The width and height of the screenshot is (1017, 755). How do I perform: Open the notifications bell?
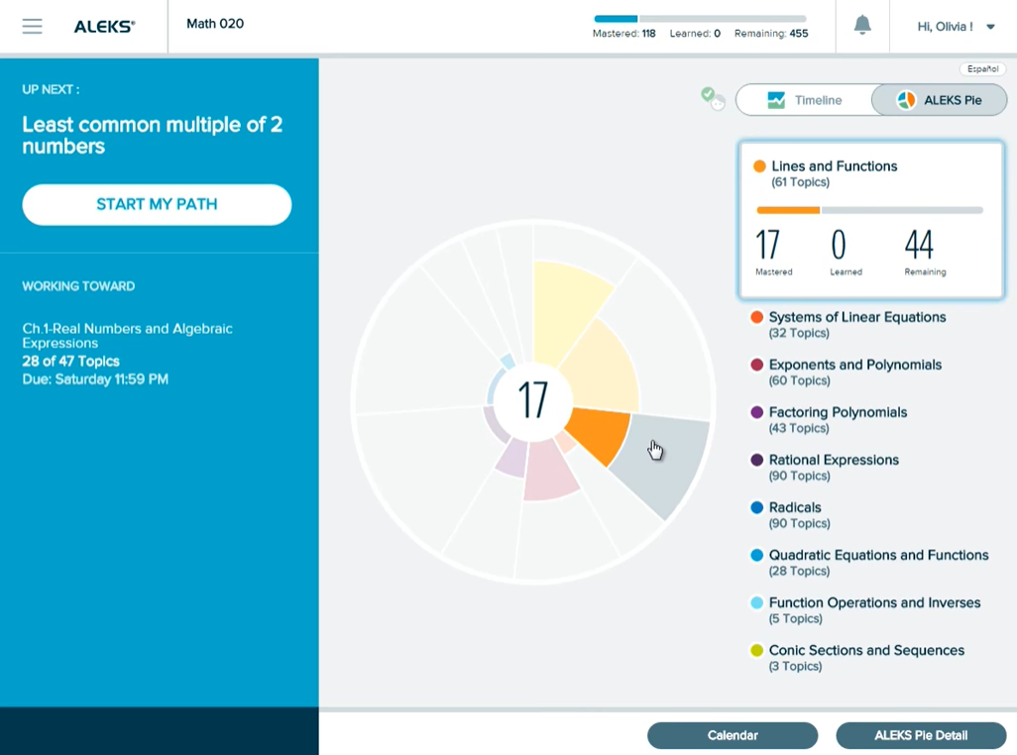862,26
